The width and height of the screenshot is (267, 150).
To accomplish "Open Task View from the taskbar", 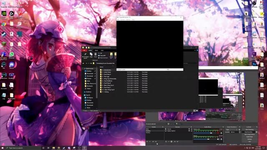I will pyautogui.click(x=48, y=148).
